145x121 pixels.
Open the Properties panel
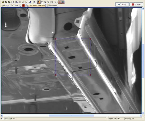pyautogui.click(x=52, y=5)
